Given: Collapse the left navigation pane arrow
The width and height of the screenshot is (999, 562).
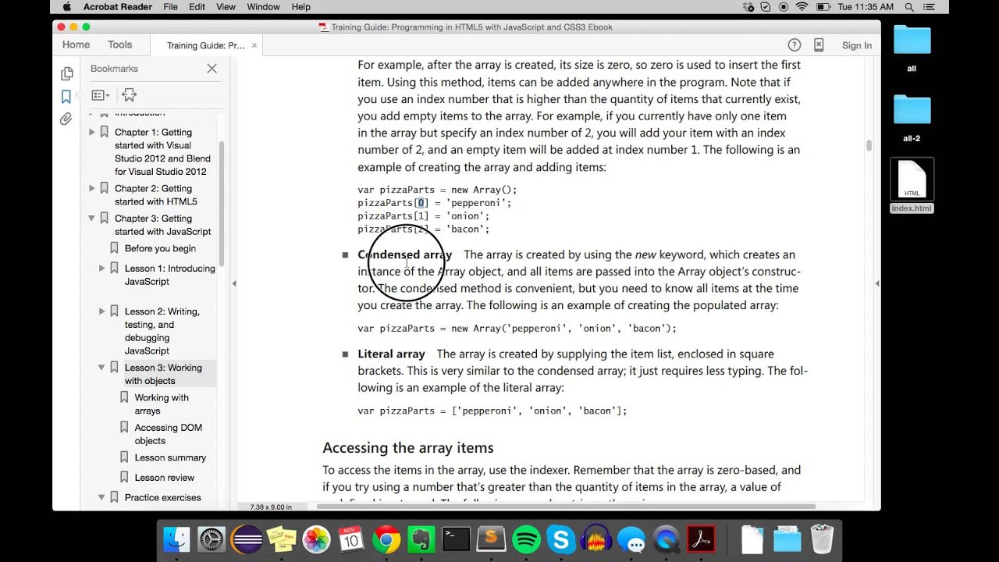Looking at the screenshot, I should [x=233, y=283].
